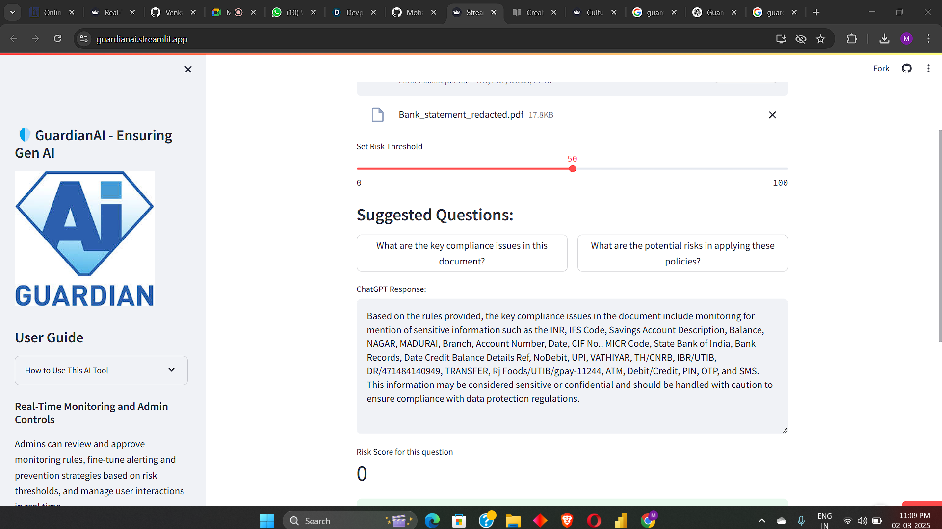Viewport: 942px width, 529px height.
Task: Expand the How to Use This AI Tool guide
Action: click(x=101, y=370)
